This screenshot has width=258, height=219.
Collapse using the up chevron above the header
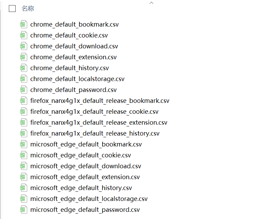point(152,3)
